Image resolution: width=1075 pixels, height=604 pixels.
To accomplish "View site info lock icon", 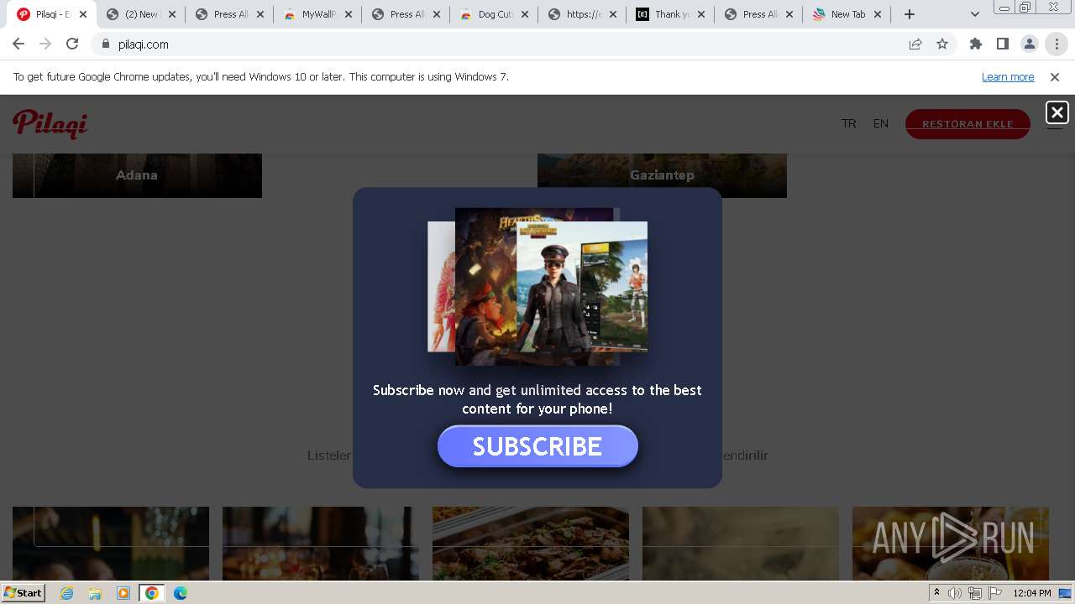I will pos(105,44).
